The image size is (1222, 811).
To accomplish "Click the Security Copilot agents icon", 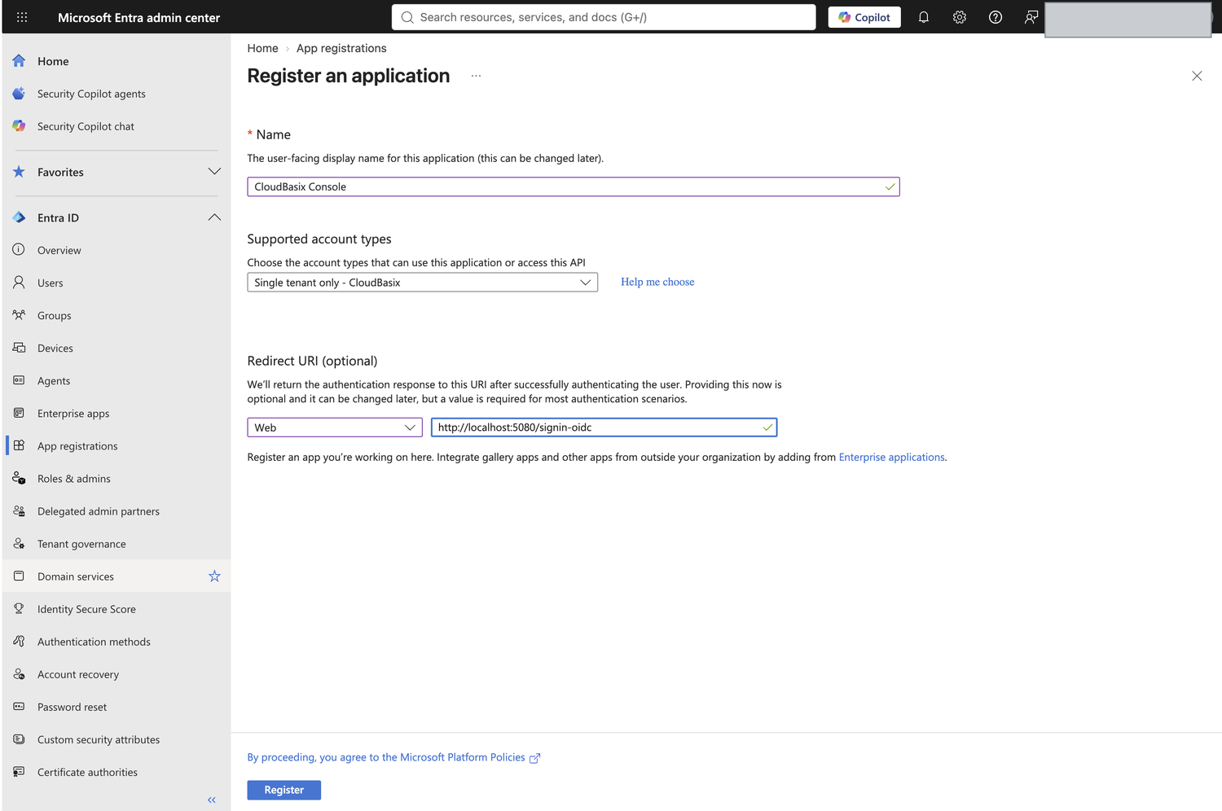I will (19, 94).
